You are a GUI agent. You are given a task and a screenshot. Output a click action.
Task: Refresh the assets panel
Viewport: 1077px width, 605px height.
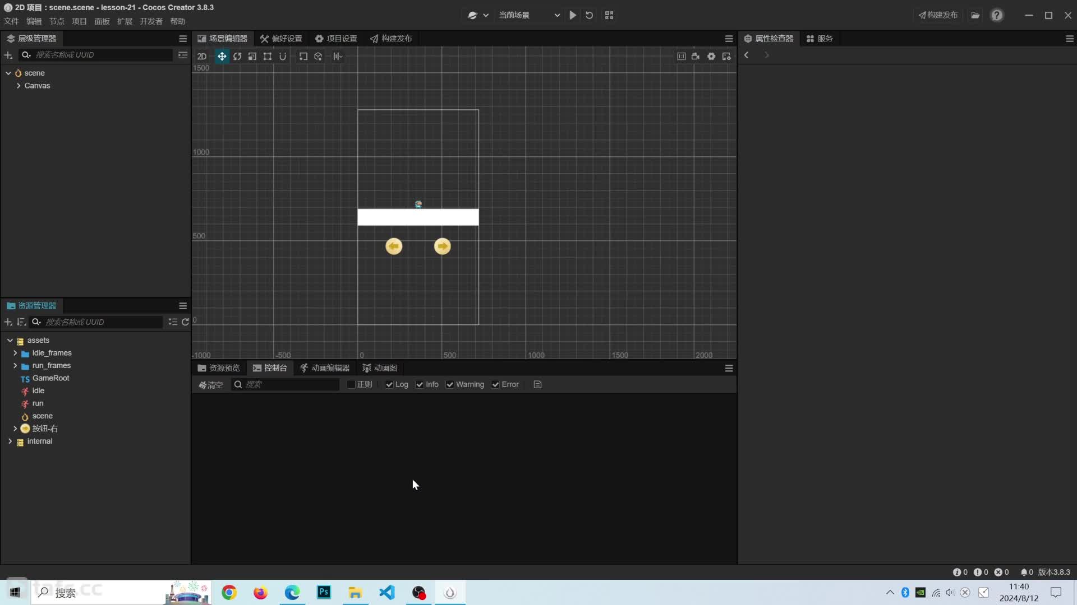pyautogui.click(x=185, y=322)
